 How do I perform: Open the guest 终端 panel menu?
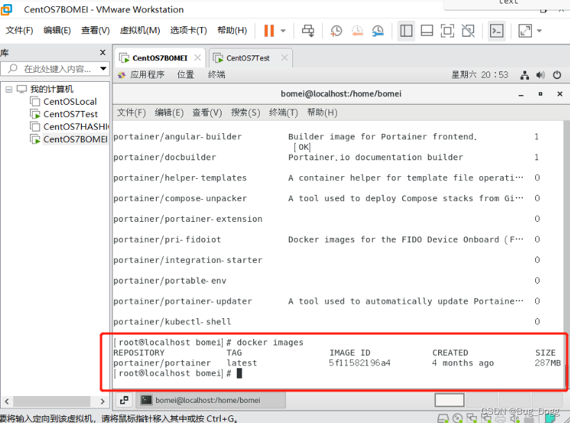click(x=217, y=75)
